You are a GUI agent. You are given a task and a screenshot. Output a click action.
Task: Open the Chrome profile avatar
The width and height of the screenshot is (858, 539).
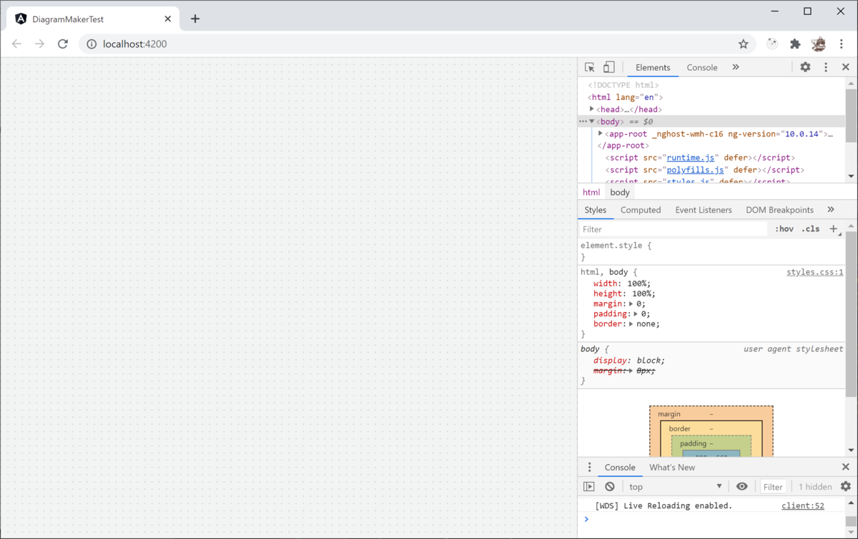tap(819, 44)
